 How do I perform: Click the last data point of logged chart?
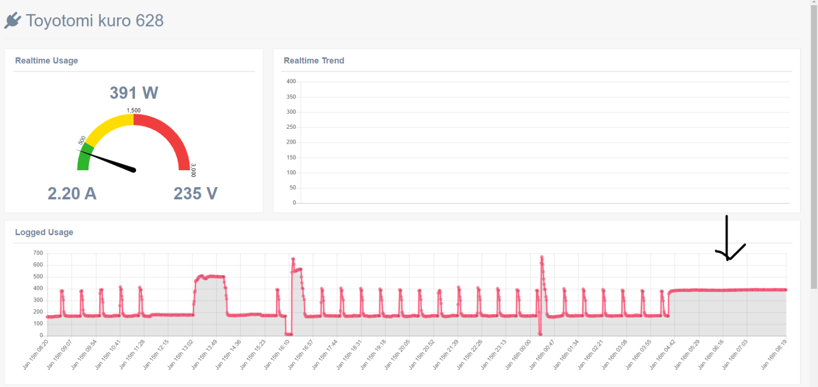pos(786,290)
